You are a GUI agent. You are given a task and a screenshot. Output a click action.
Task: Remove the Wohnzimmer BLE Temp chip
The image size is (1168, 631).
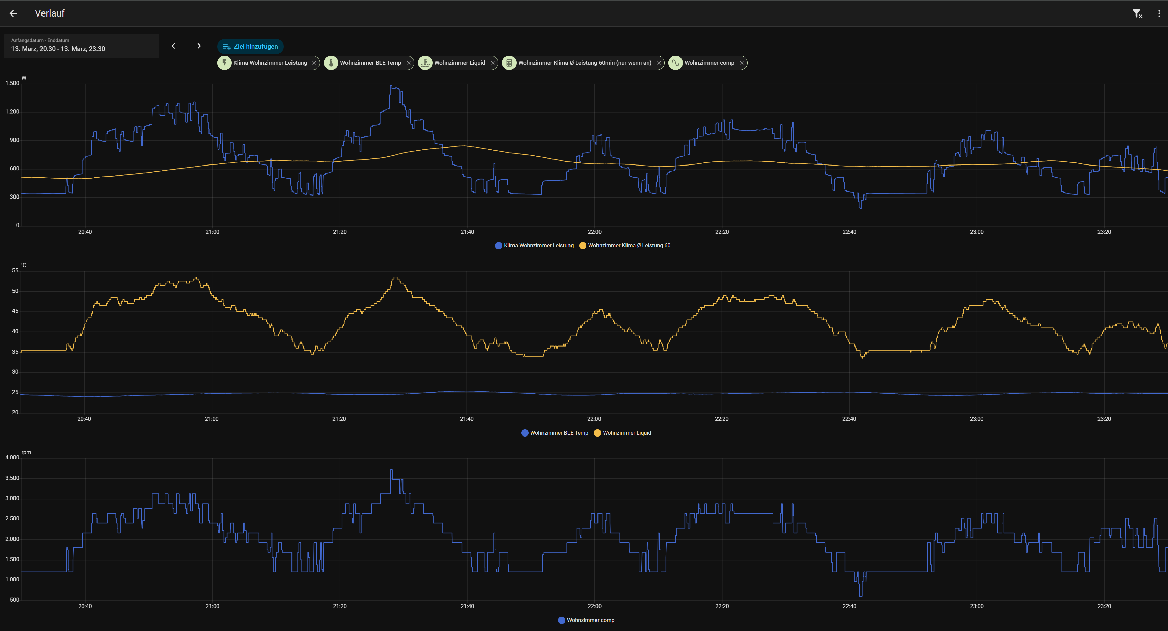click(408, 63)
